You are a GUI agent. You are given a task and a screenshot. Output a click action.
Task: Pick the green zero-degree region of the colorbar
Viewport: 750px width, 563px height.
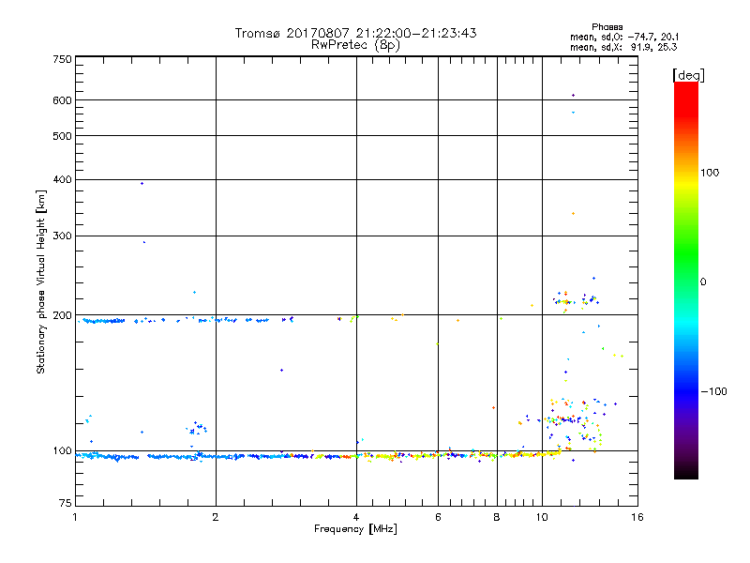686,281
